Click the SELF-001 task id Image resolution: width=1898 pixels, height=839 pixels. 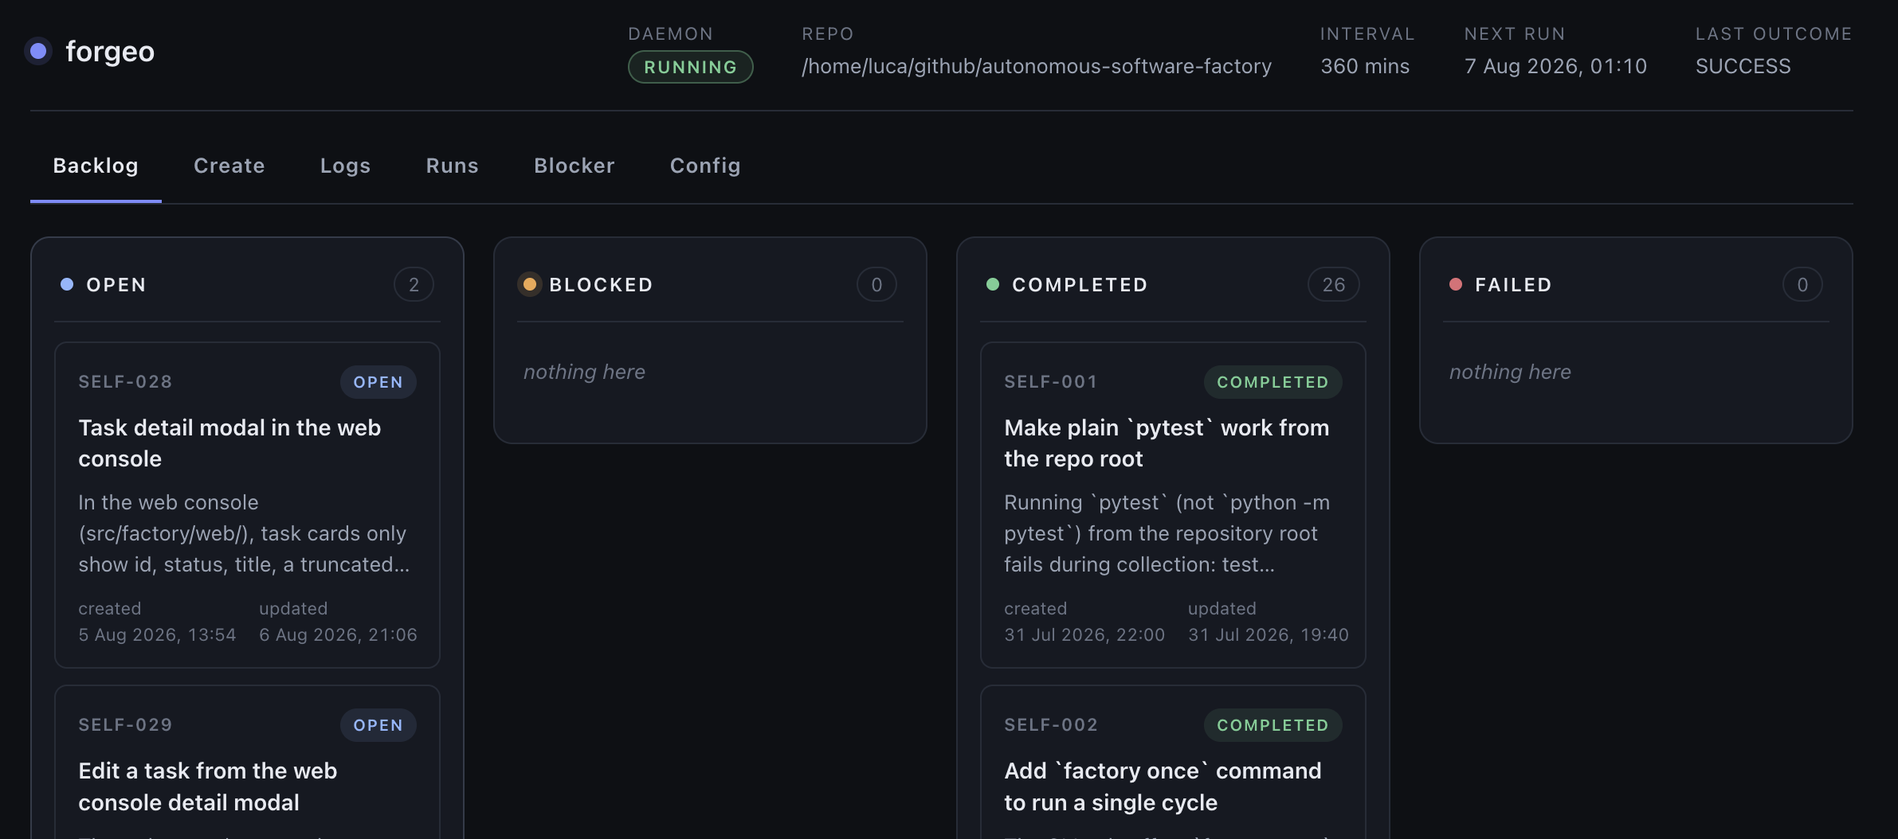pos(1051,381)
